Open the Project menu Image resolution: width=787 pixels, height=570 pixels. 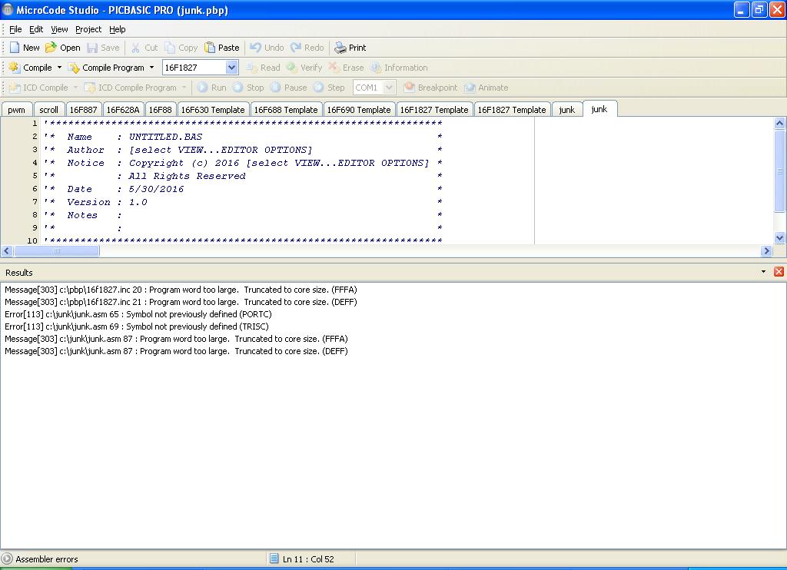point(88,29)
